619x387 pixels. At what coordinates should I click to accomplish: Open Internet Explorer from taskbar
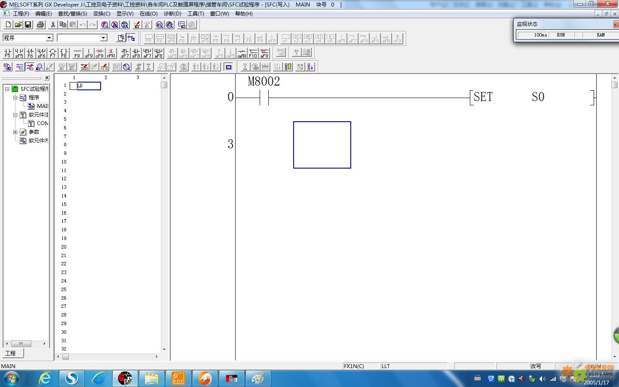45,378
